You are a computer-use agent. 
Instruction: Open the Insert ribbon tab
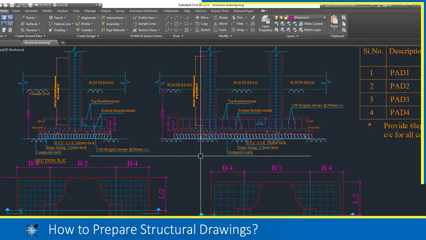(16, 11)
